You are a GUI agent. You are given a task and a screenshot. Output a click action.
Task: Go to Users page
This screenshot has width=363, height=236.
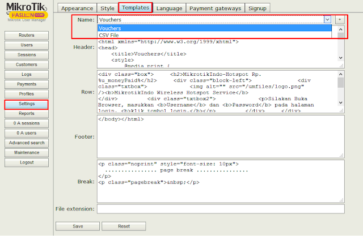(27, 45)
